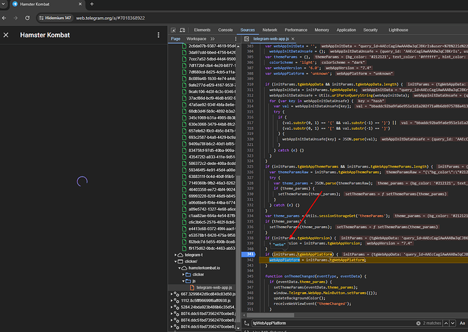
Task: Set a breakpoint on line 310
Action: pyautogui.click(x=250, y=84)
